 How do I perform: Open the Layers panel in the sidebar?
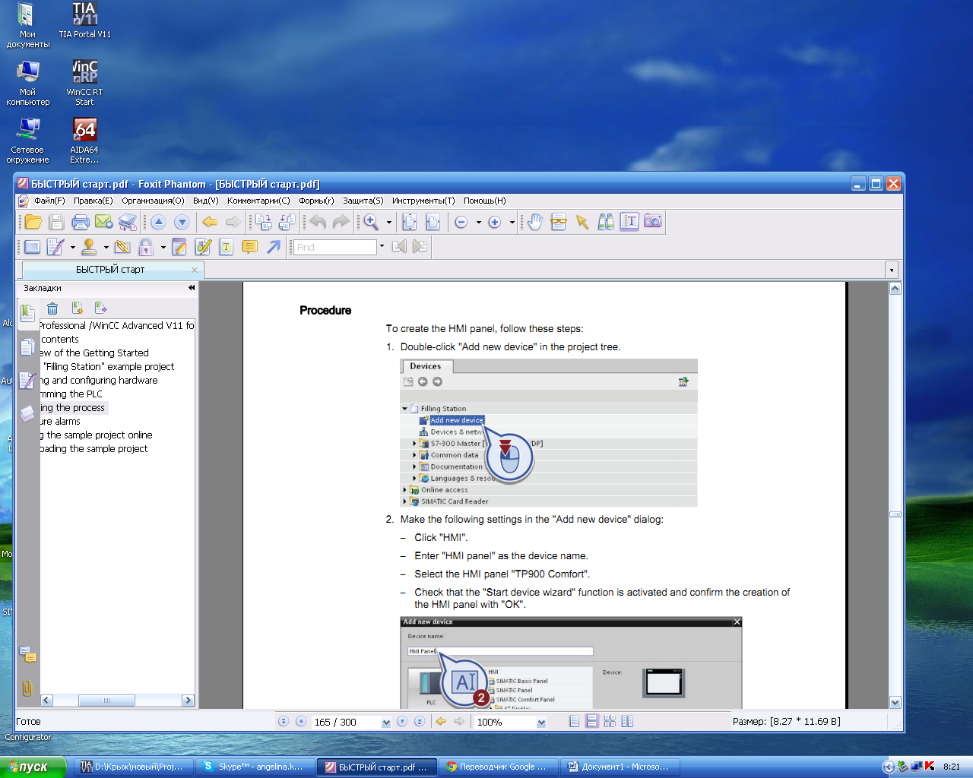[27, 413]
